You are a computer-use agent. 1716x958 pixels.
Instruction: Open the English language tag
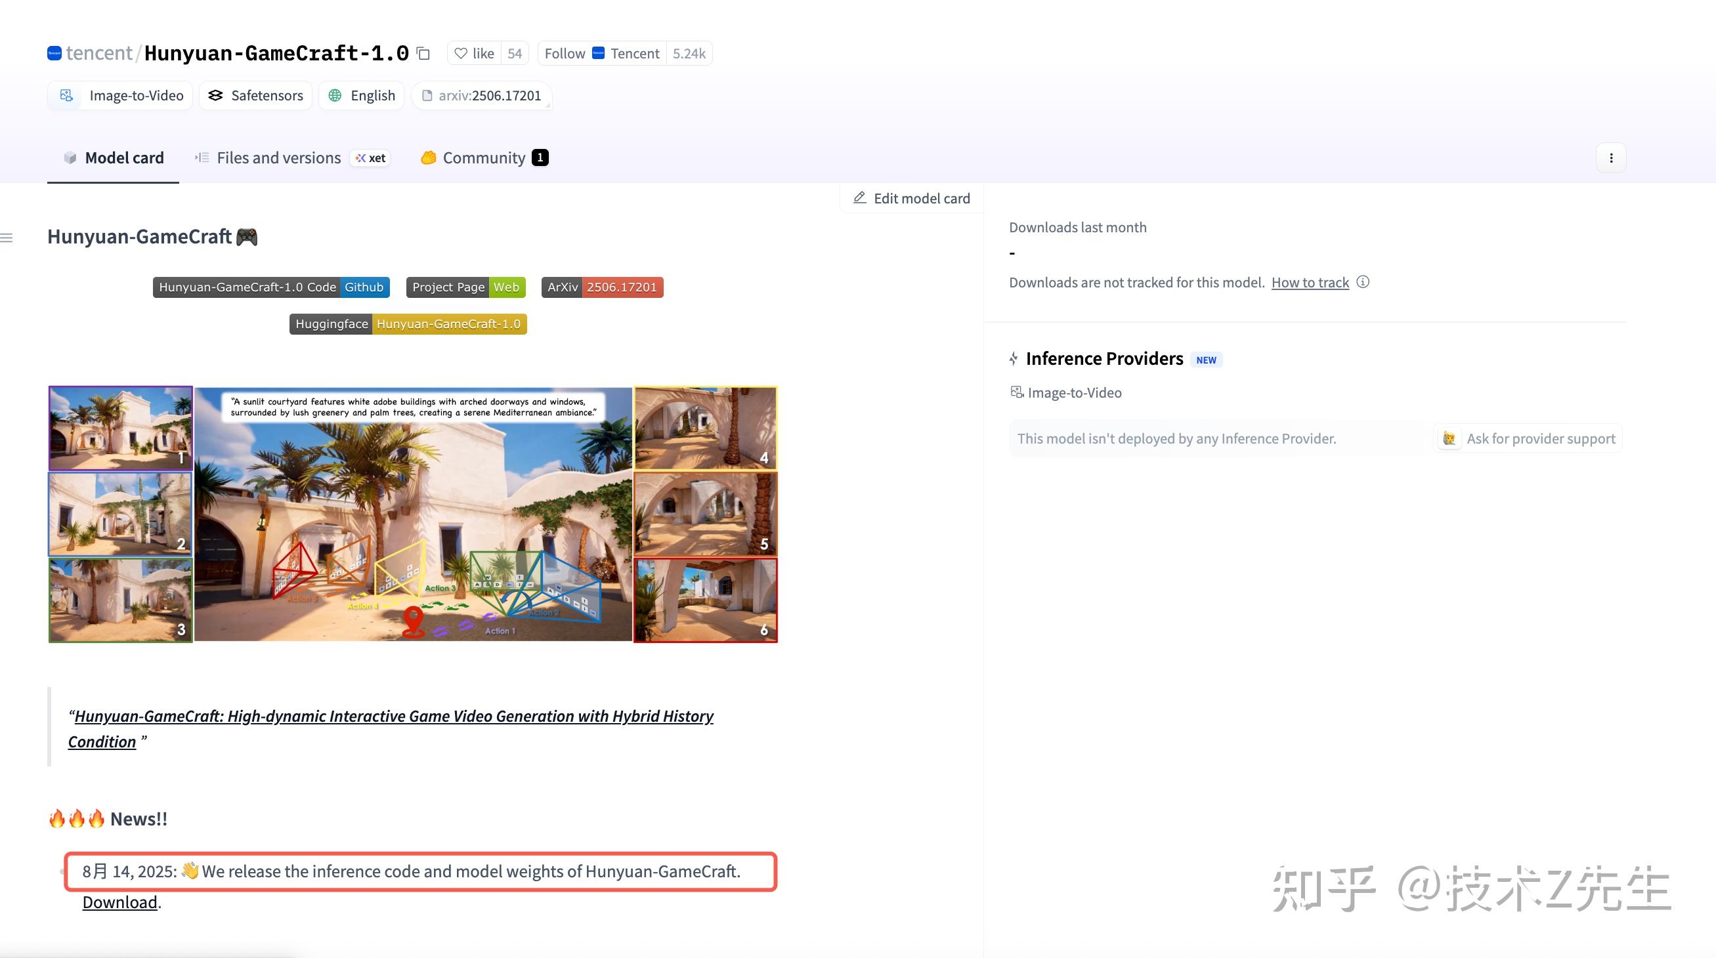pos(362,95)
